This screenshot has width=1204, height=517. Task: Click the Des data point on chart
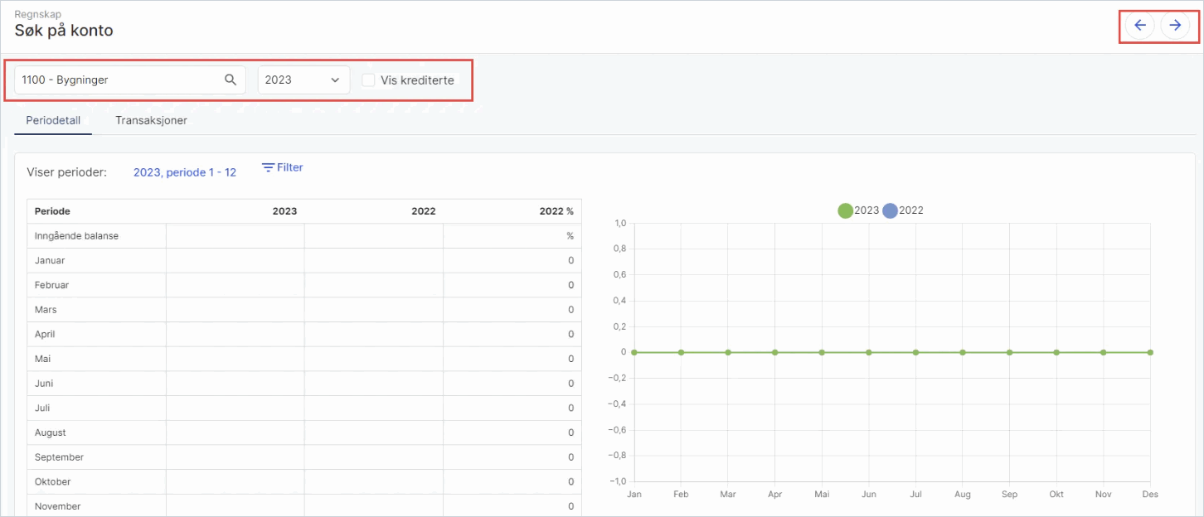(1150, 352)
